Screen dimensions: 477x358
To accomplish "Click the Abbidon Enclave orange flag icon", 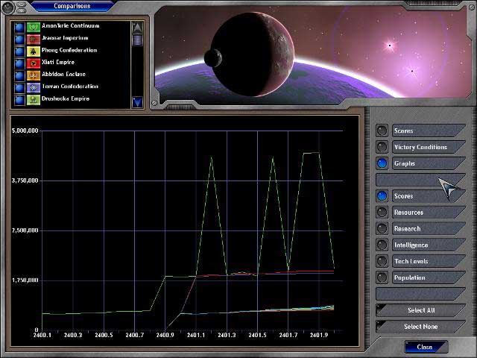I will (x=34, y=75).
